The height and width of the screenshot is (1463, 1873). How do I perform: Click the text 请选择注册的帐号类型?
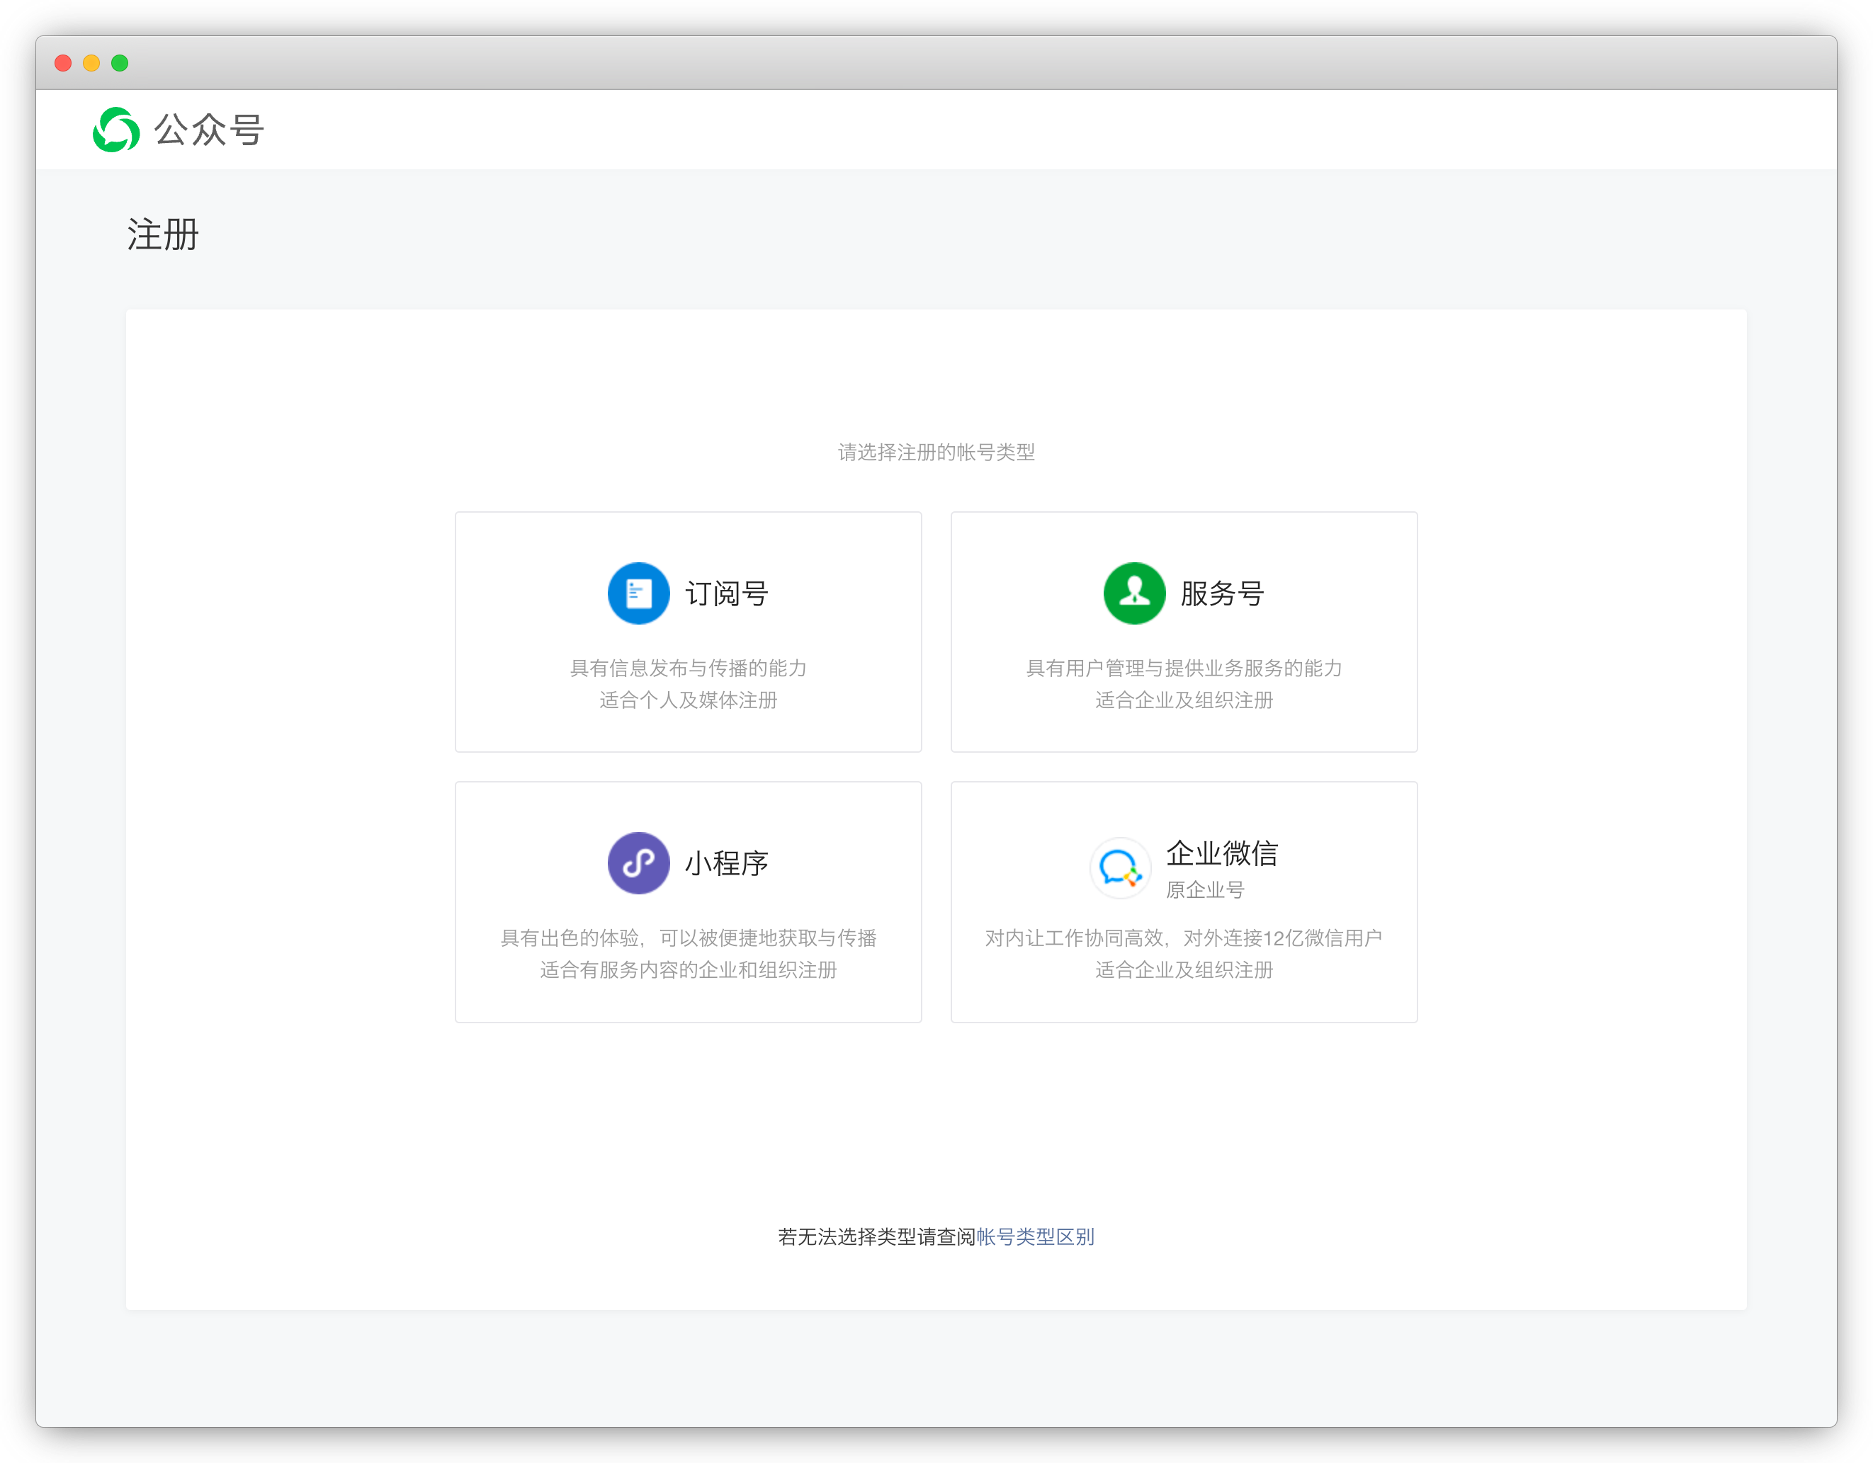click(x=936, y=452)
